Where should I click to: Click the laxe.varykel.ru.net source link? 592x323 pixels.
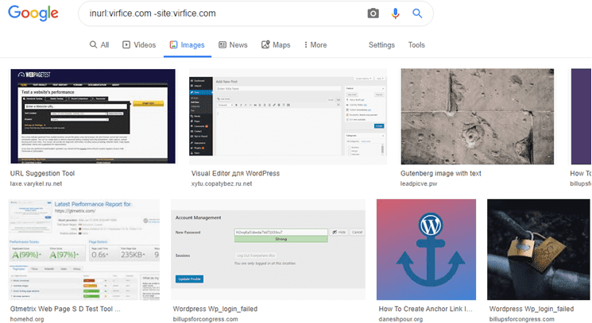click(36, 183)
